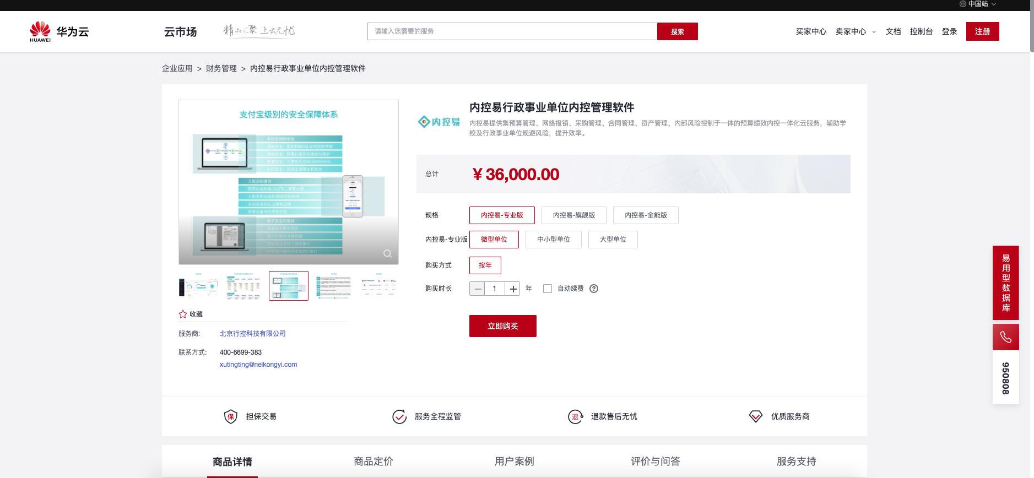Image resolution: width=1034 pixels, height=478 pixels.
Task: Click the main product preview image
Action: pyautogui.click(x=289, y=182)
